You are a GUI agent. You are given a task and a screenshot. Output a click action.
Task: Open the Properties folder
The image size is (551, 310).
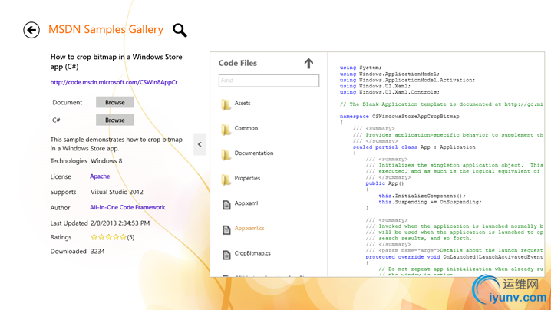(x=246, y=179)
